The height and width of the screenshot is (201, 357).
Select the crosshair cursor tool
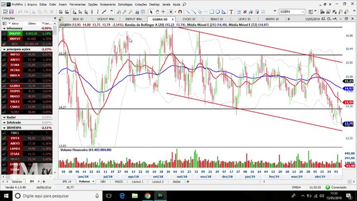pyautogui.click(x=163, y=12)
